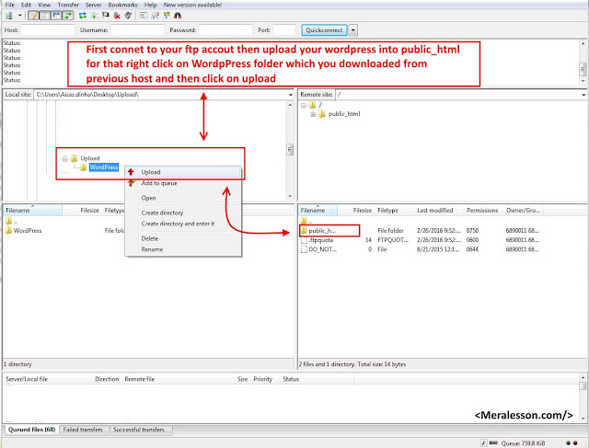Toggle the transfer queue display
Screen dimensions: 589x448
(x=67, y=16)
